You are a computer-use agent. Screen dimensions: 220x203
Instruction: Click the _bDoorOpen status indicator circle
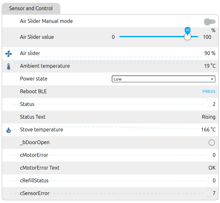(212, 143)
